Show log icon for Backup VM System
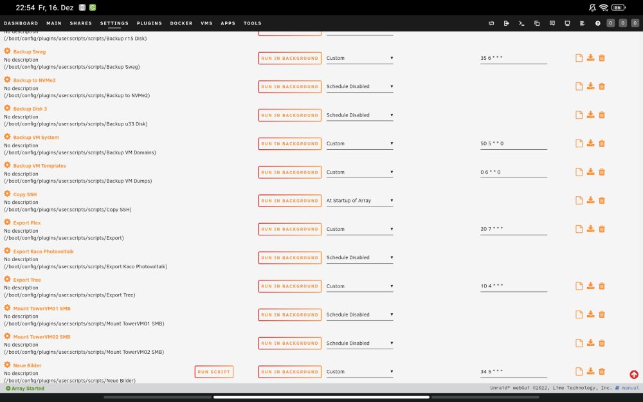 tap(579, 143)
